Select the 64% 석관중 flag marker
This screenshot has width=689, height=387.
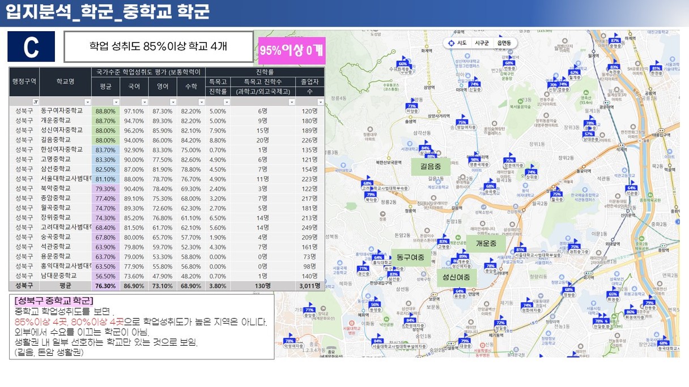pyautogui.click(x=631, y=188)
